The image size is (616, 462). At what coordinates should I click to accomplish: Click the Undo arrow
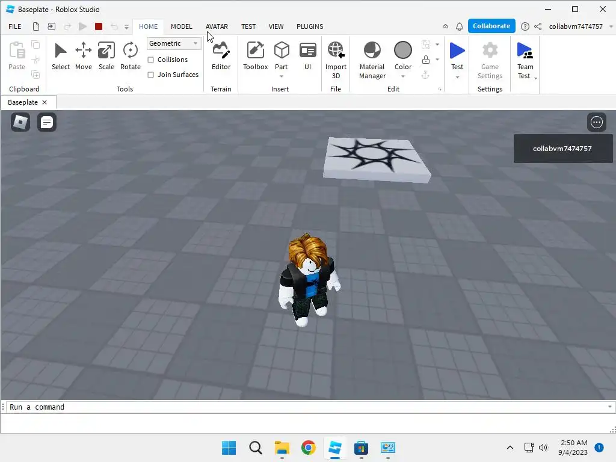click(114, 26)
